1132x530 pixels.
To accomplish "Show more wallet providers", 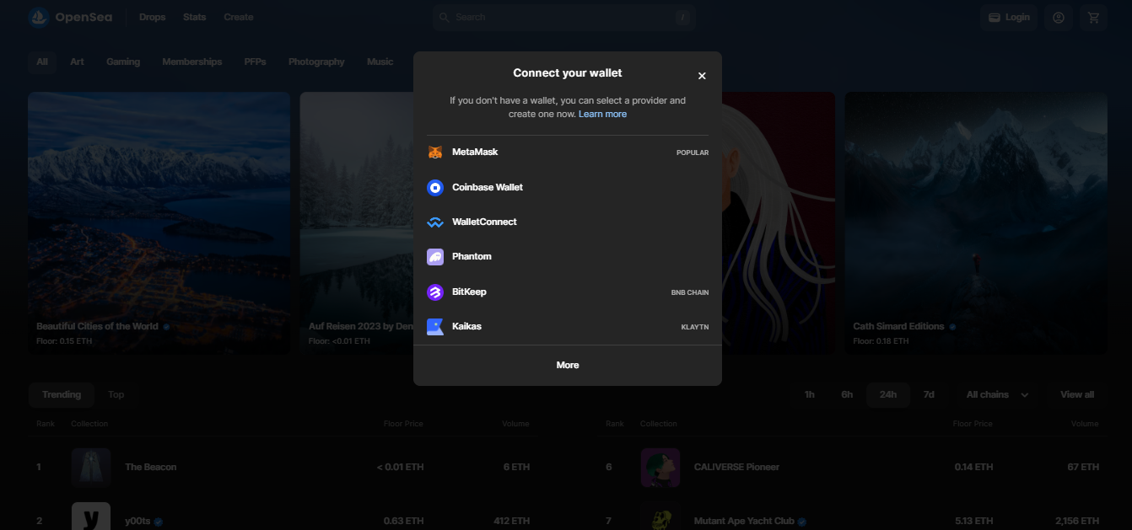I will tap(568, 365).
